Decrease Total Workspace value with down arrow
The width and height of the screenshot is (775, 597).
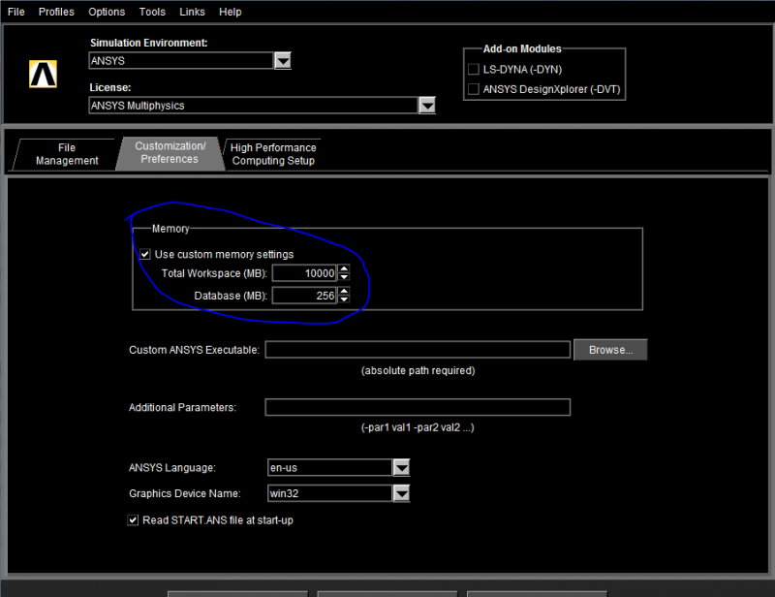click(x=344, y=277)
